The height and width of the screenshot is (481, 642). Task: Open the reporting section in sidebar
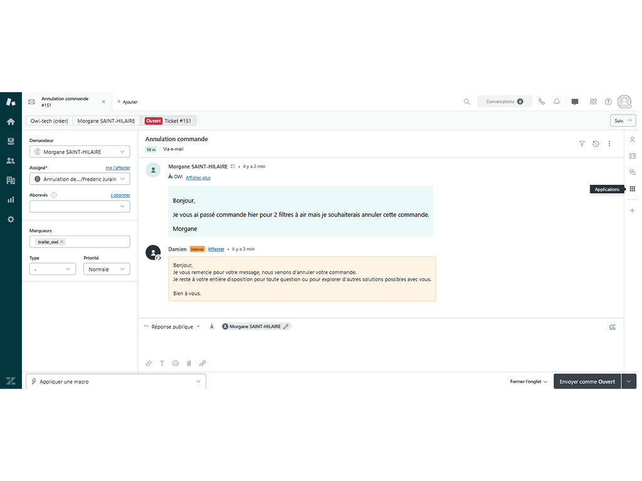(x=10, y=200)
